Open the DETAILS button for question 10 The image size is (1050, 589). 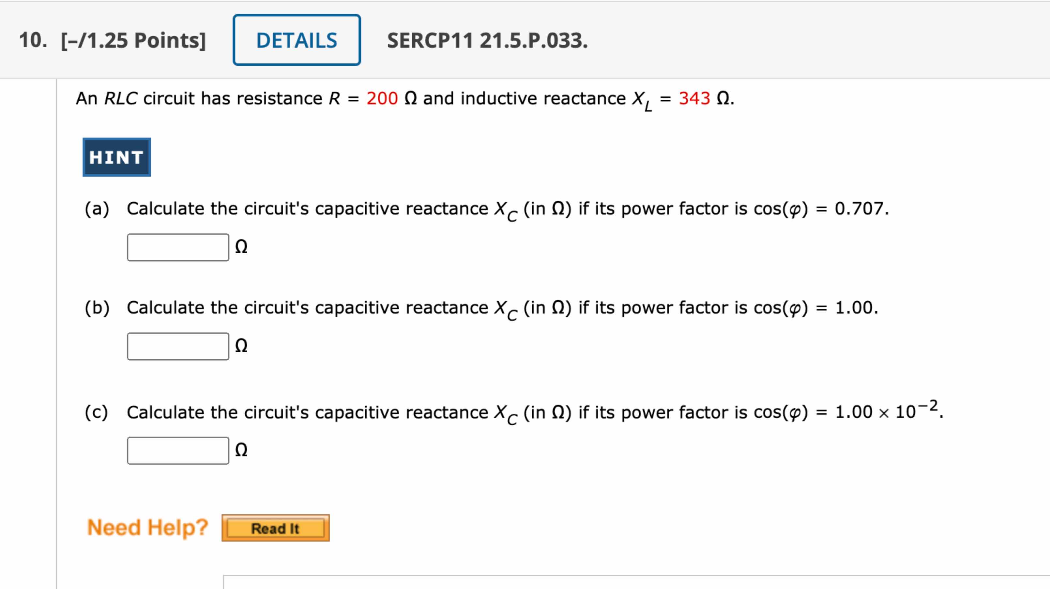click(x=297, y=40)
